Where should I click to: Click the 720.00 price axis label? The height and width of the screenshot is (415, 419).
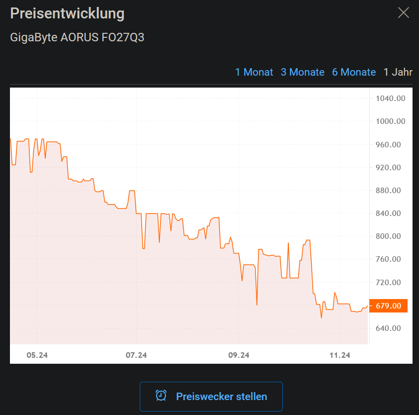[388, 282]
